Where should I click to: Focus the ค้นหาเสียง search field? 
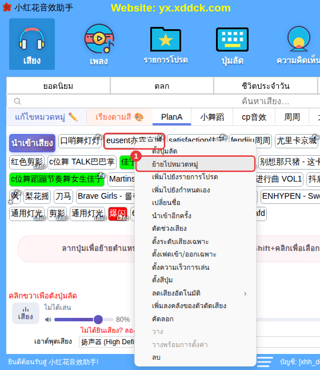165,101
